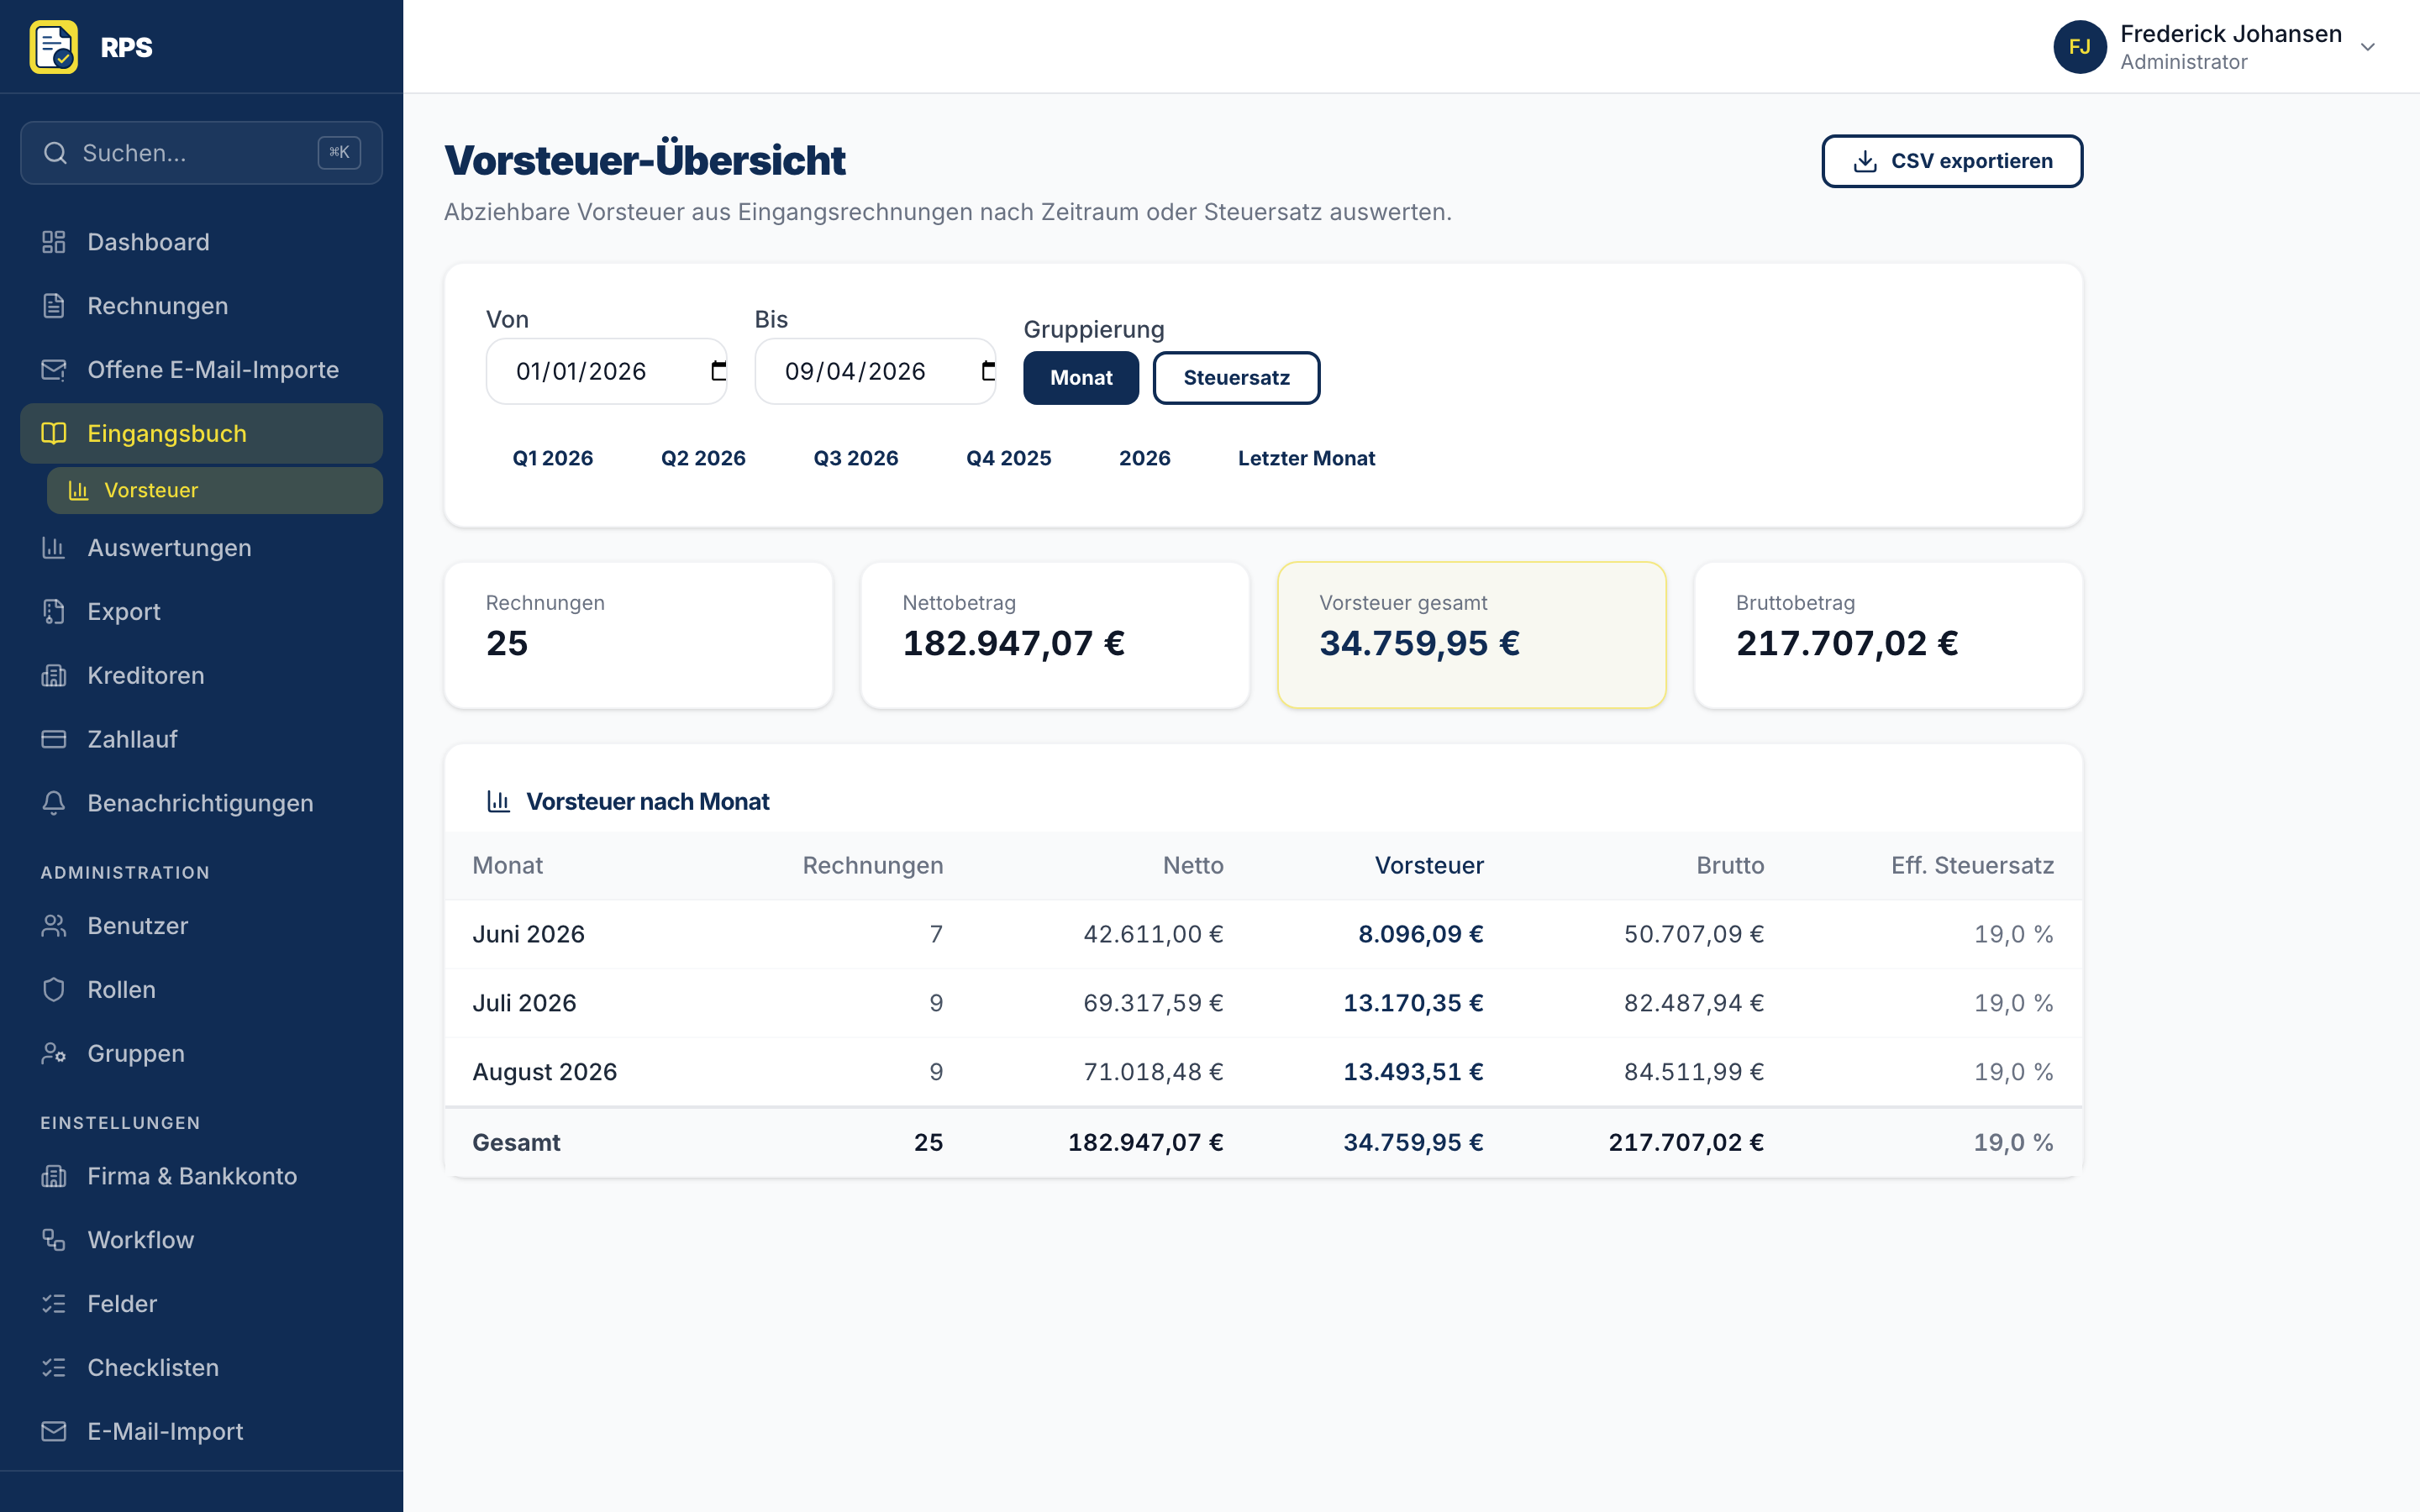Select the Q2 2026 preset
Image resolution: width=2420 pixels, height=1512 pixels.
703,458
